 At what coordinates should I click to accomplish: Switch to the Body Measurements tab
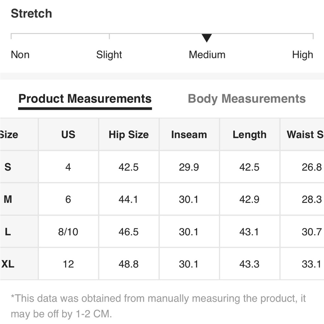[247, 99]
